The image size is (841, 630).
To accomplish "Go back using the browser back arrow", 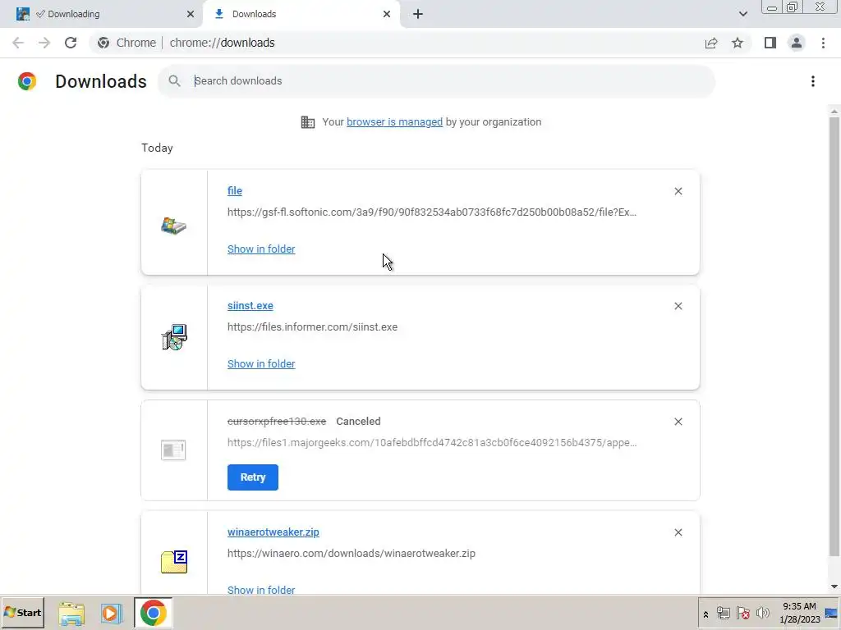I will (18, 43).
